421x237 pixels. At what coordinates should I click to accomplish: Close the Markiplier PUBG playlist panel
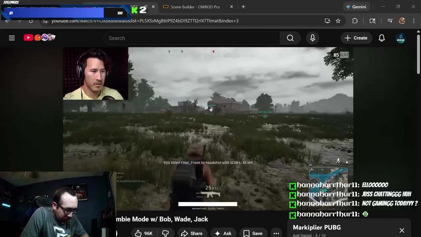402,230
